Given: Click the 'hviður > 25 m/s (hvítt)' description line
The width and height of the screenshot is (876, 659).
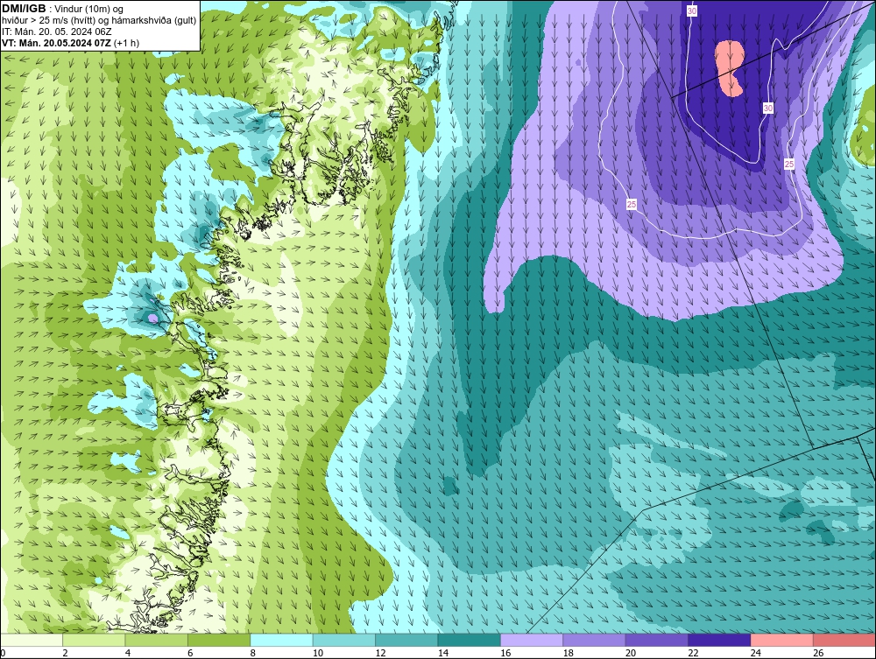Looking at the screenshot, I should pos(99,20).
